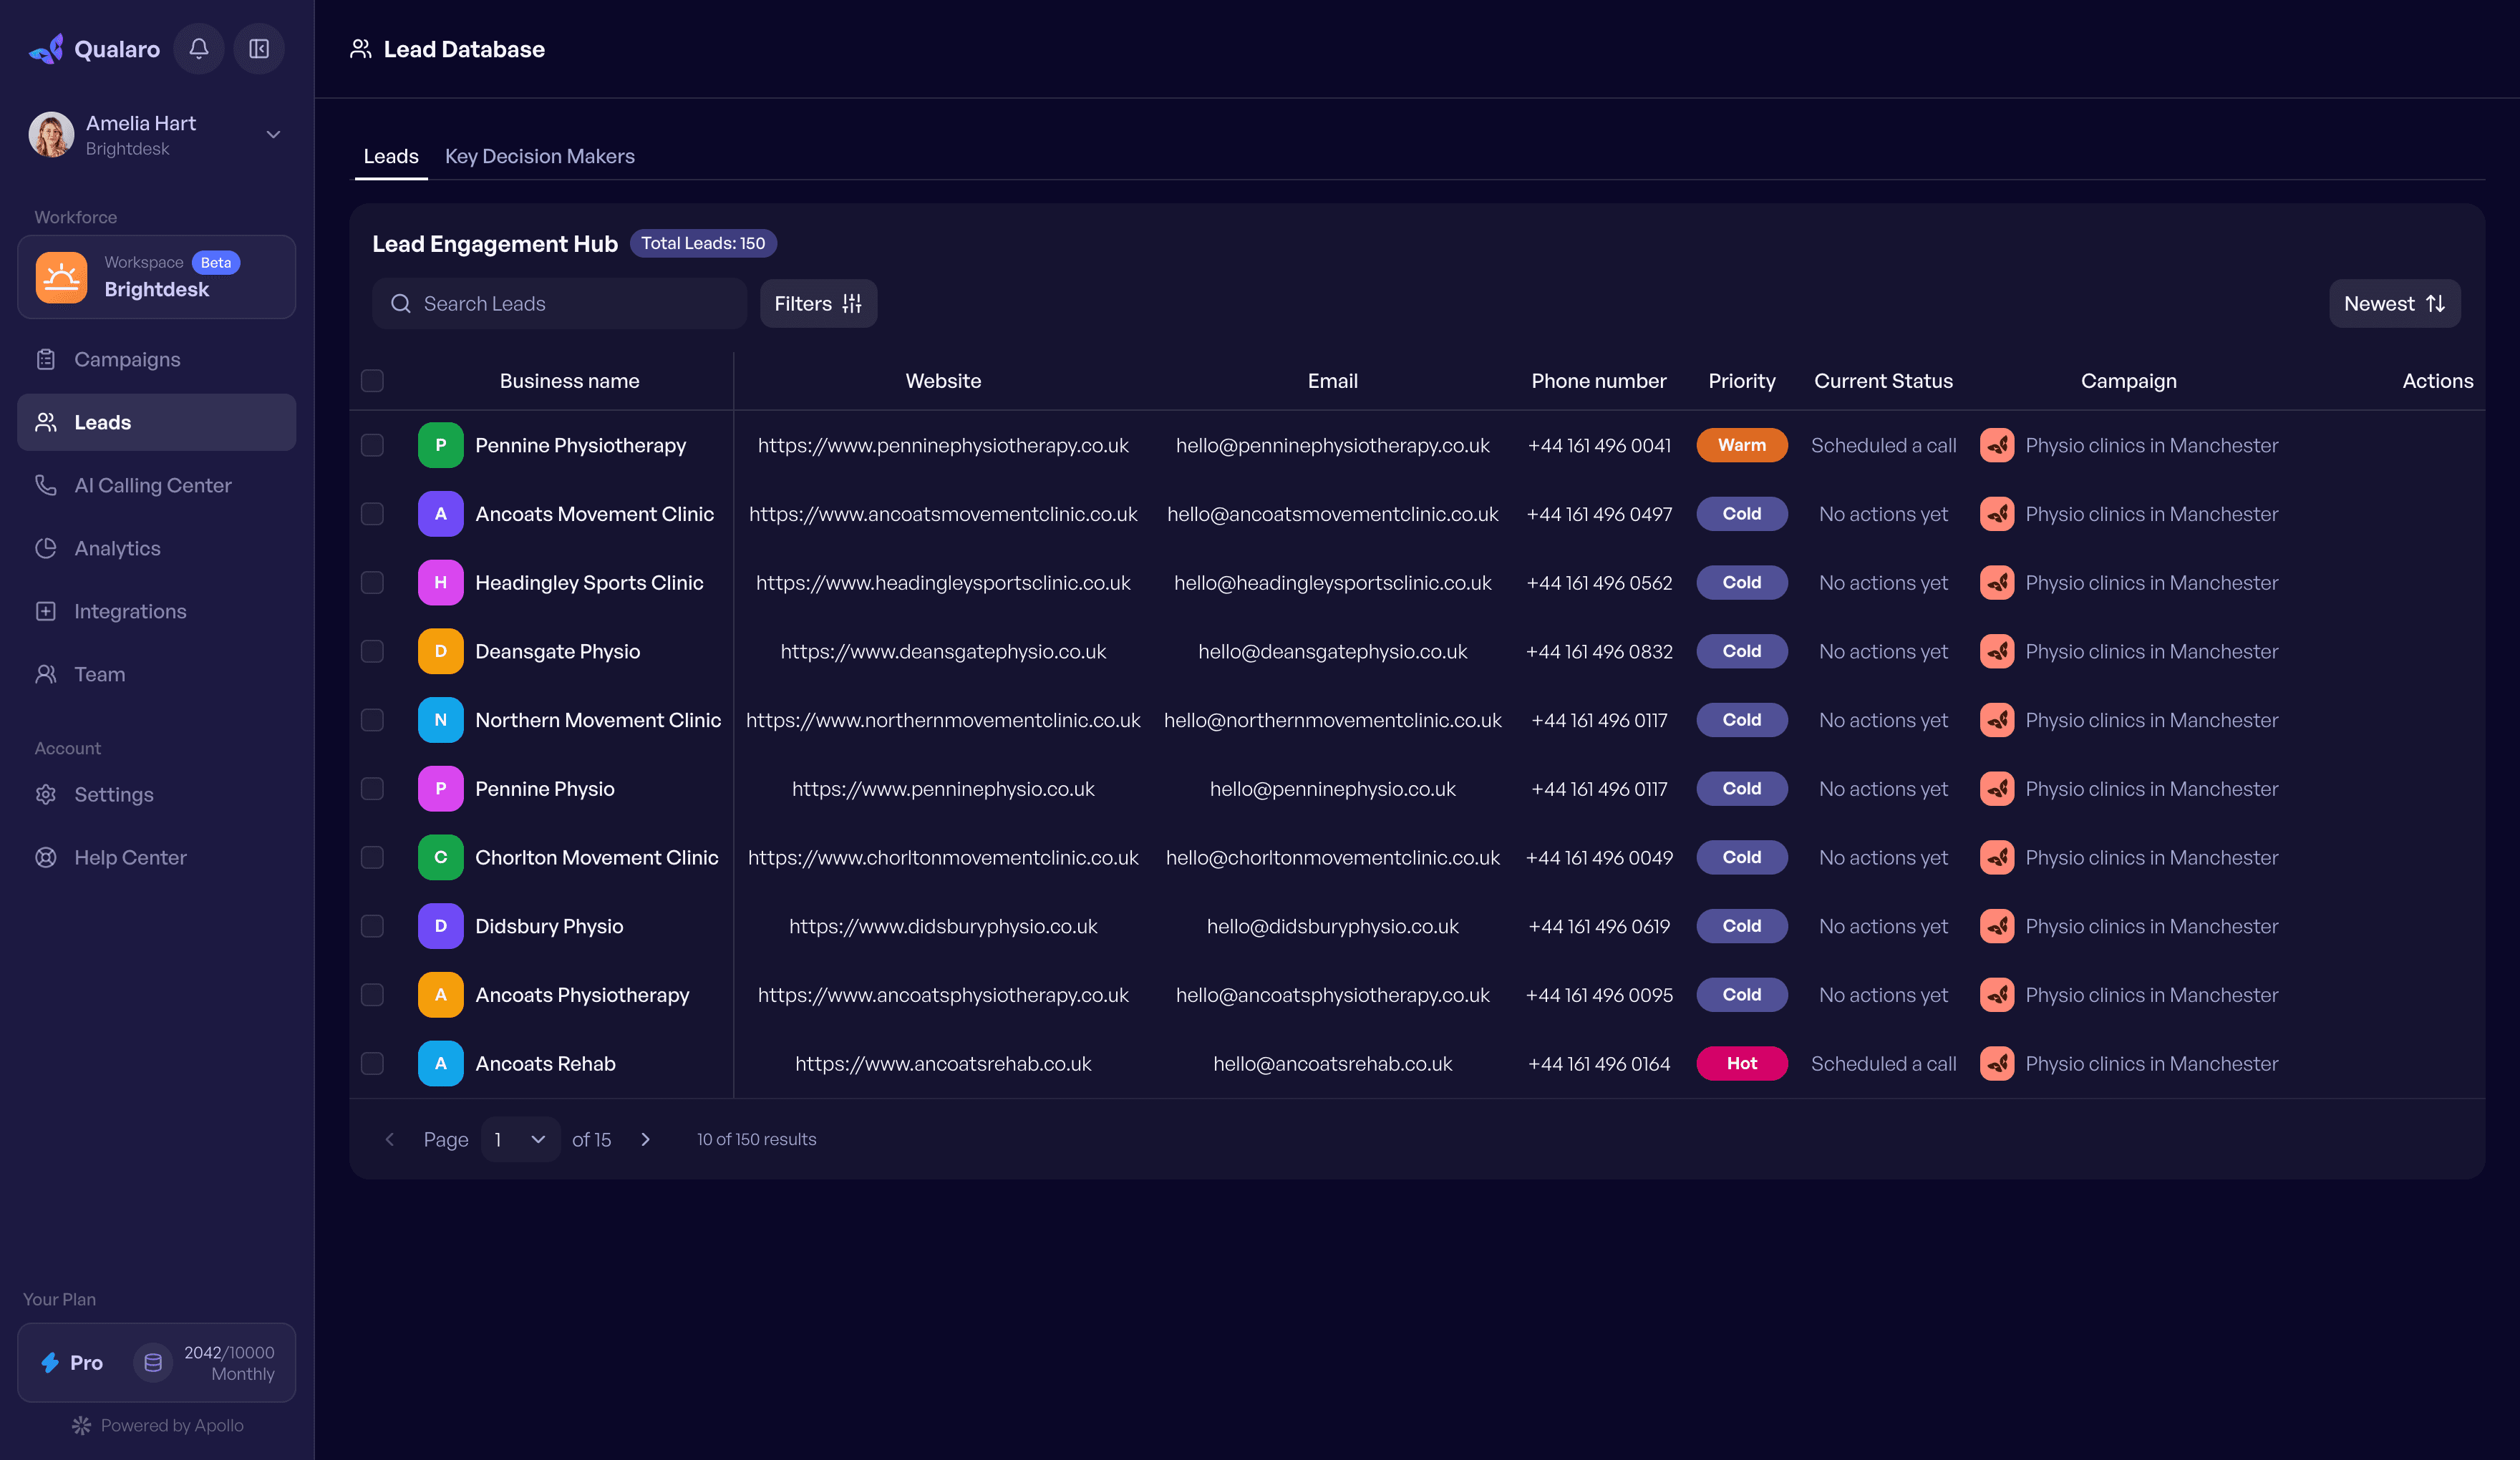Open the notifications bell
Image resolution: width=2520 pixels, height=1460 pixels.
[198, 49]
